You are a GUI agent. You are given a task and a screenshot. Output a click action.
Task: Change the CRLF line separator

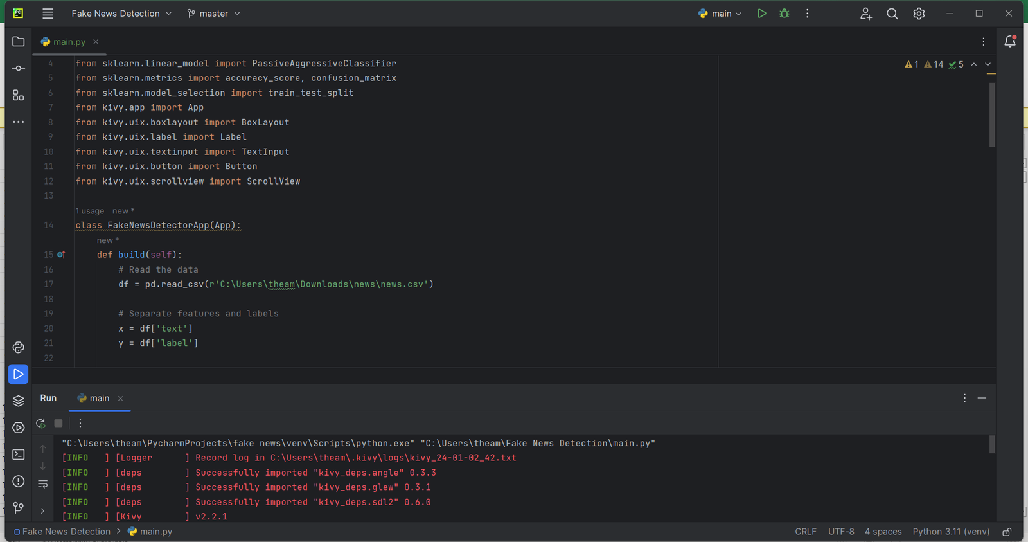tap(806, 532)
